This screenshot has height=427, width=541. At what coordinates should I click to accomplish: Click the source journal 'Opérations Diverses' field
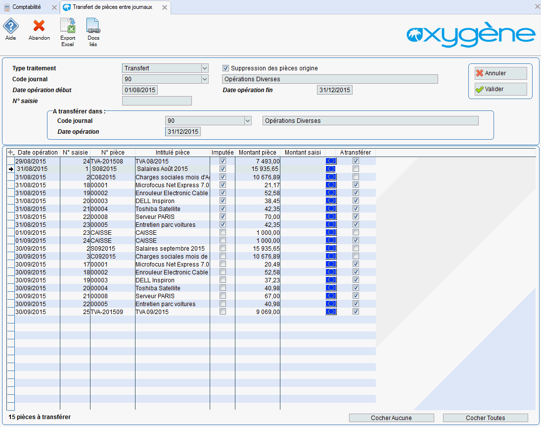tap(330, 79)
